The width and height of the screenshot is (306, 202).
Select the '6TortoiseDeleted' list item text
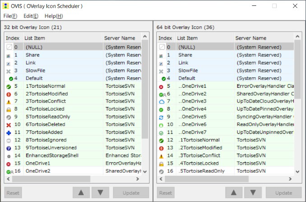tap(45, 124)
